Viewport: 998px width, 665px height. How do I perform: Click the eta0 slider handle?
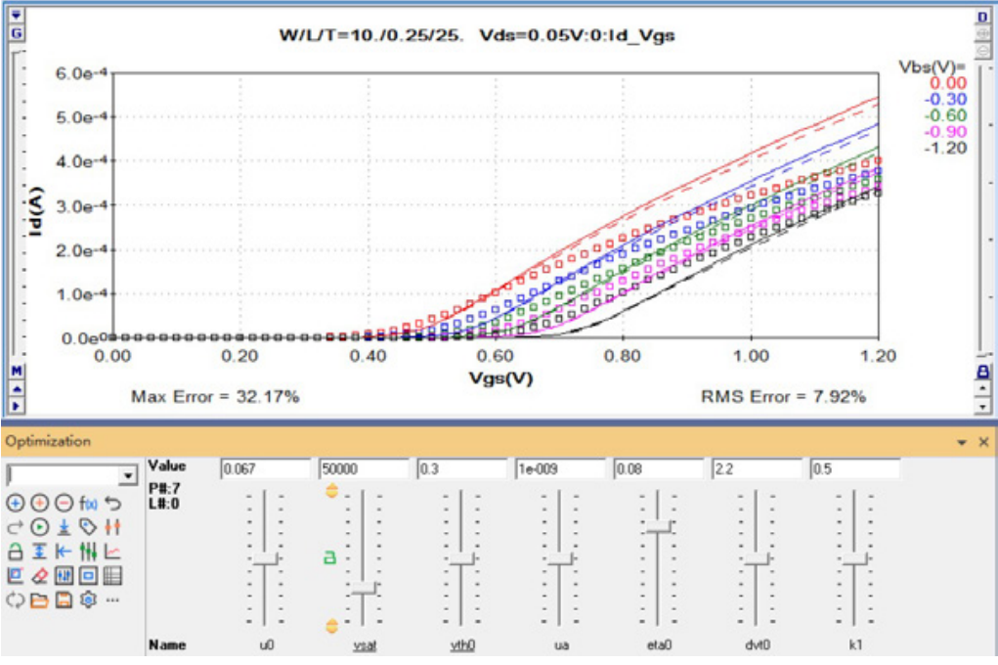coord(658,527)
